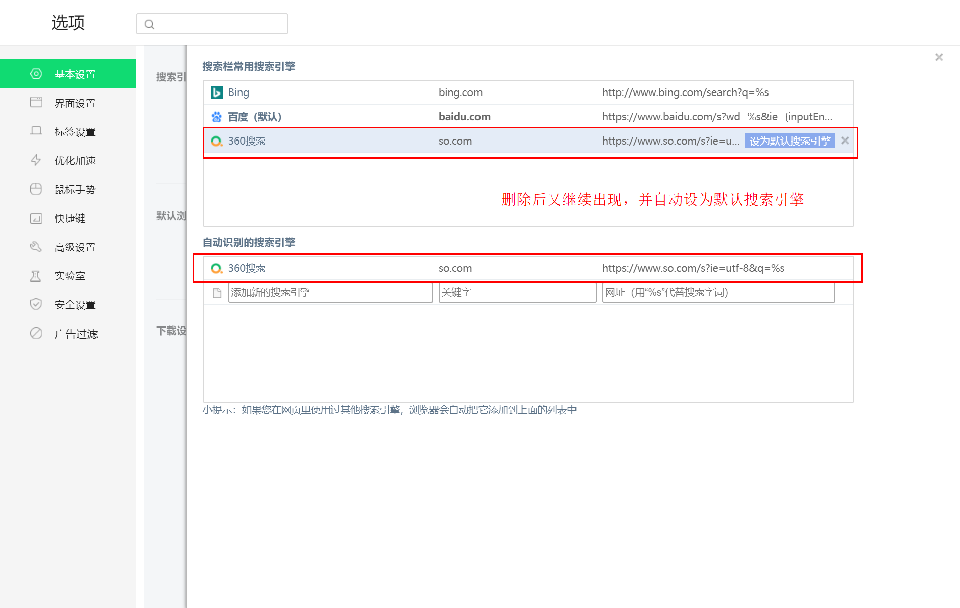Screen dimensions: 960x608
Task: Click the 界面设置 window icon
Action: point(36,102)
